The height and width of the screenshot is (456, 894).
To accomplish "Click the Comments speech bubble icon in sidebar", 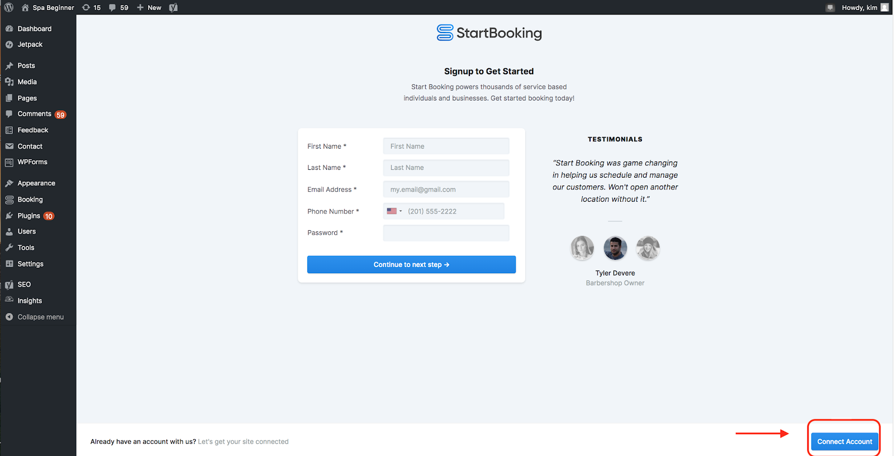I will pos(9,114).
